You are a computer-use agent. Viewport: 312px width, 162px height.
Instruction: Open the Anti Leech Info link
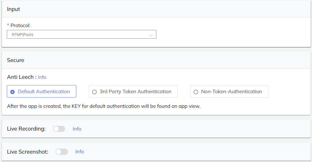(x=42, y=77)
